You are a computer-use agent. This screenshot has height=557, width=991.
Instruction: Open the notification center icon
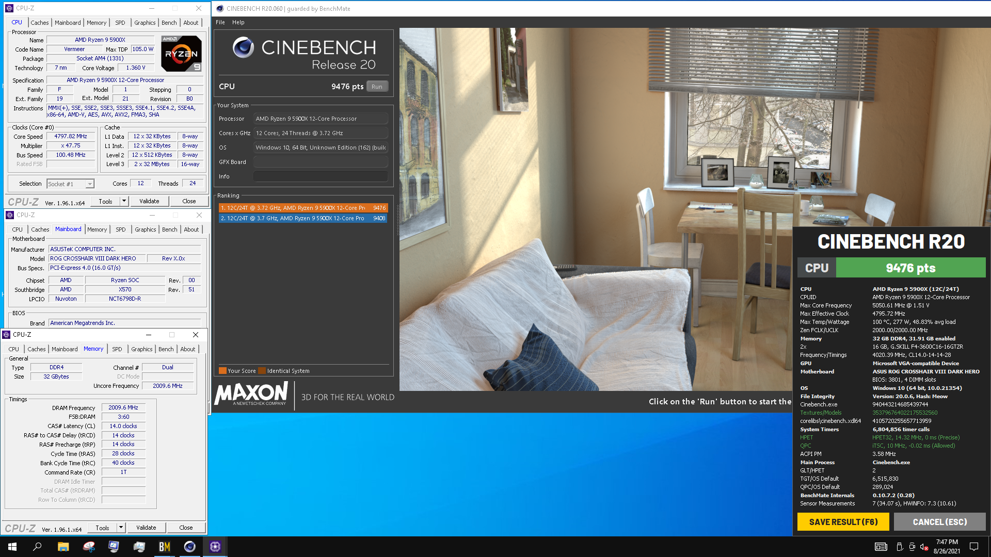(974, 547)
